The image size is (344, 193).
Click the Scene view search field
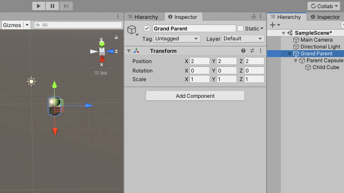point(78,25)
